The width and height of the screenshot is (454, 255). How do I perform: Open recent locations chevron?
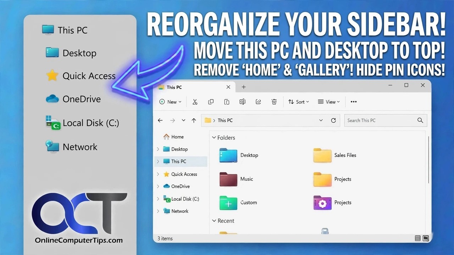(x=183, y=120)
